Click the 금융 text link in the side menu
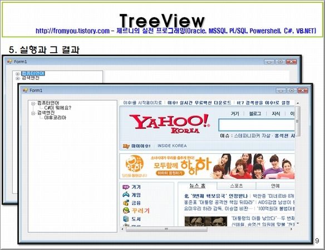The image size is (325, 250). (x=136, y=203)
